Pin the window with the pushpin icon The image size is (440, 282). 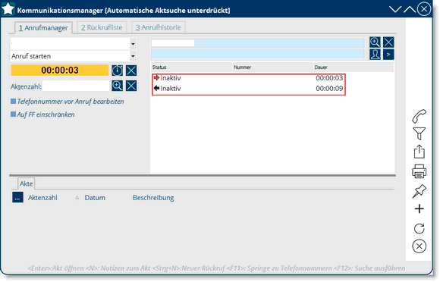pyautogui.click(x=420, y=191)
